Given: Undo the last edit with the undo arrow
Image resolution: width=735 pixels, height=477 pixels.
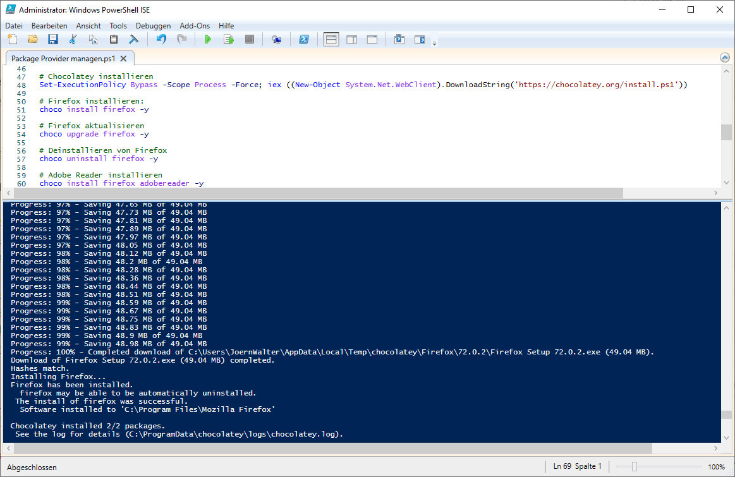Looking at the screenshot, I should point(161,40).
